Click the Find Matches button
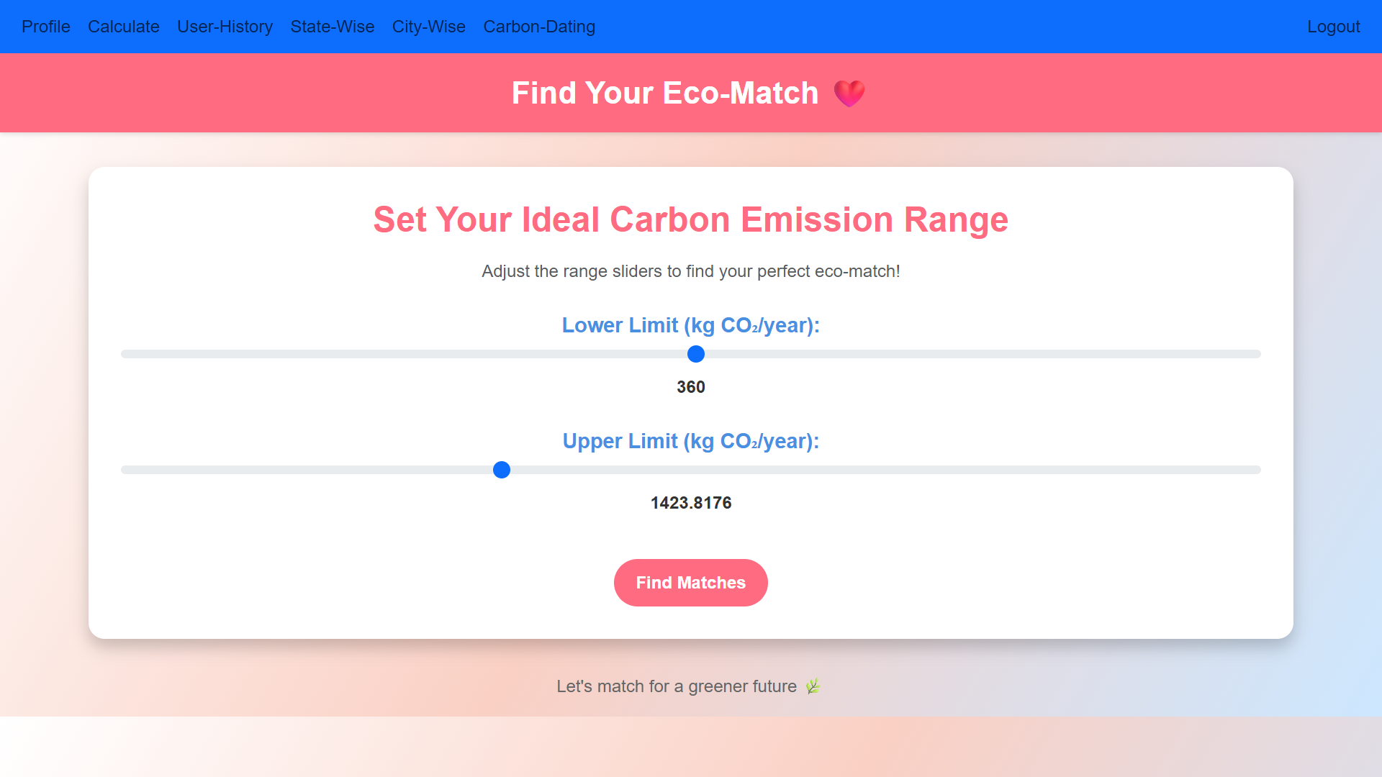The height and width of the screenshot is (777, 1382). [x=691, y=583]
